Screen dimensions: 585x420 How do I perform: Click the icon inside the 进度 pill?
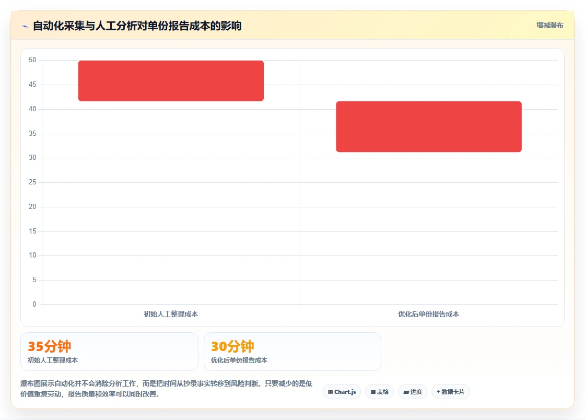[x=406, y=392]
